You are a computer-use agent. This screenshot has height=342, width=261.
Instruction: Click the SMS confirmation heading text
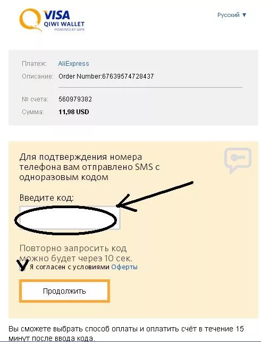[89, 167]
